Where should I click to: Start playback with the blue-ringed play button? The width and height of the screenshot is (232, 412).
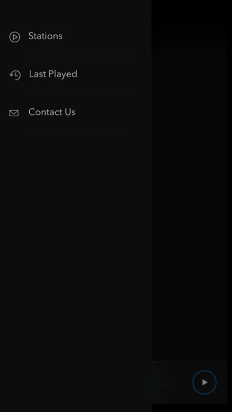(x=205, y=382)
